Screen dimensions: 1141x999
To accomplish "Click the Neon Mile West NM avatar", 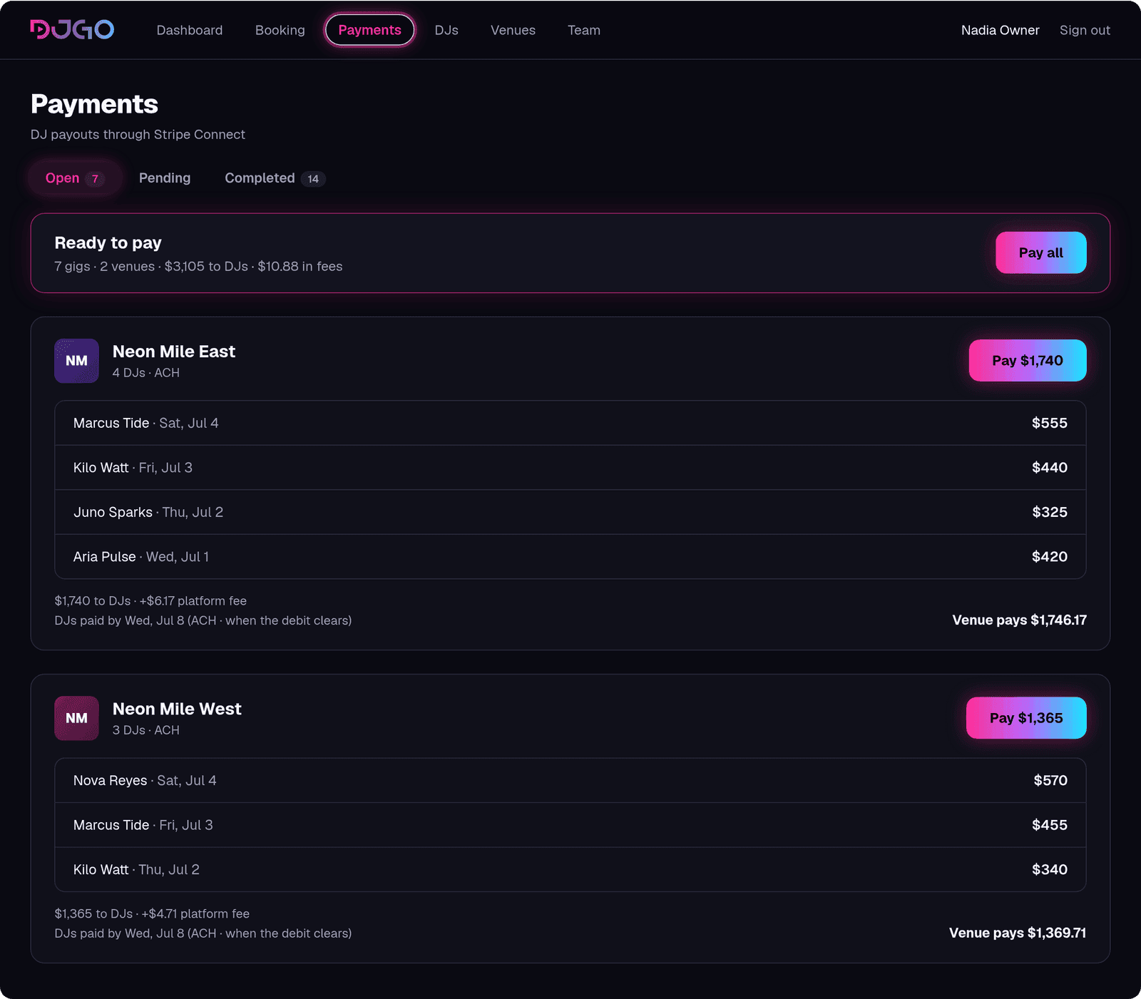I will pos(76,718).
